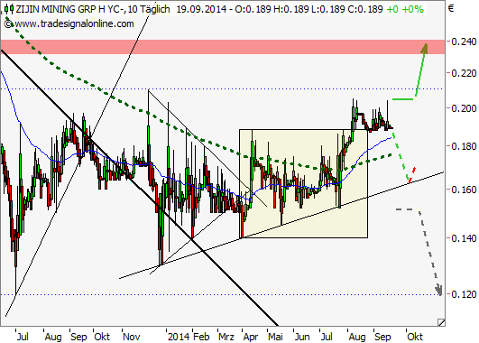This screenshot has width=479, height=343.
Task: Select the ZIJIN MINING GRP H YC- title
Action: pos(70,9)
